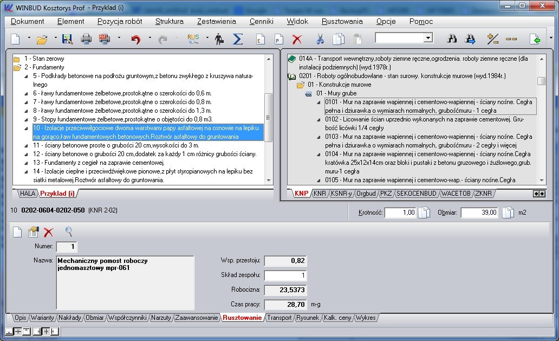Select item 13 - Fundamenty z cegieł
The height and width of the screenshot is (341, 559).
coord(99,163)
